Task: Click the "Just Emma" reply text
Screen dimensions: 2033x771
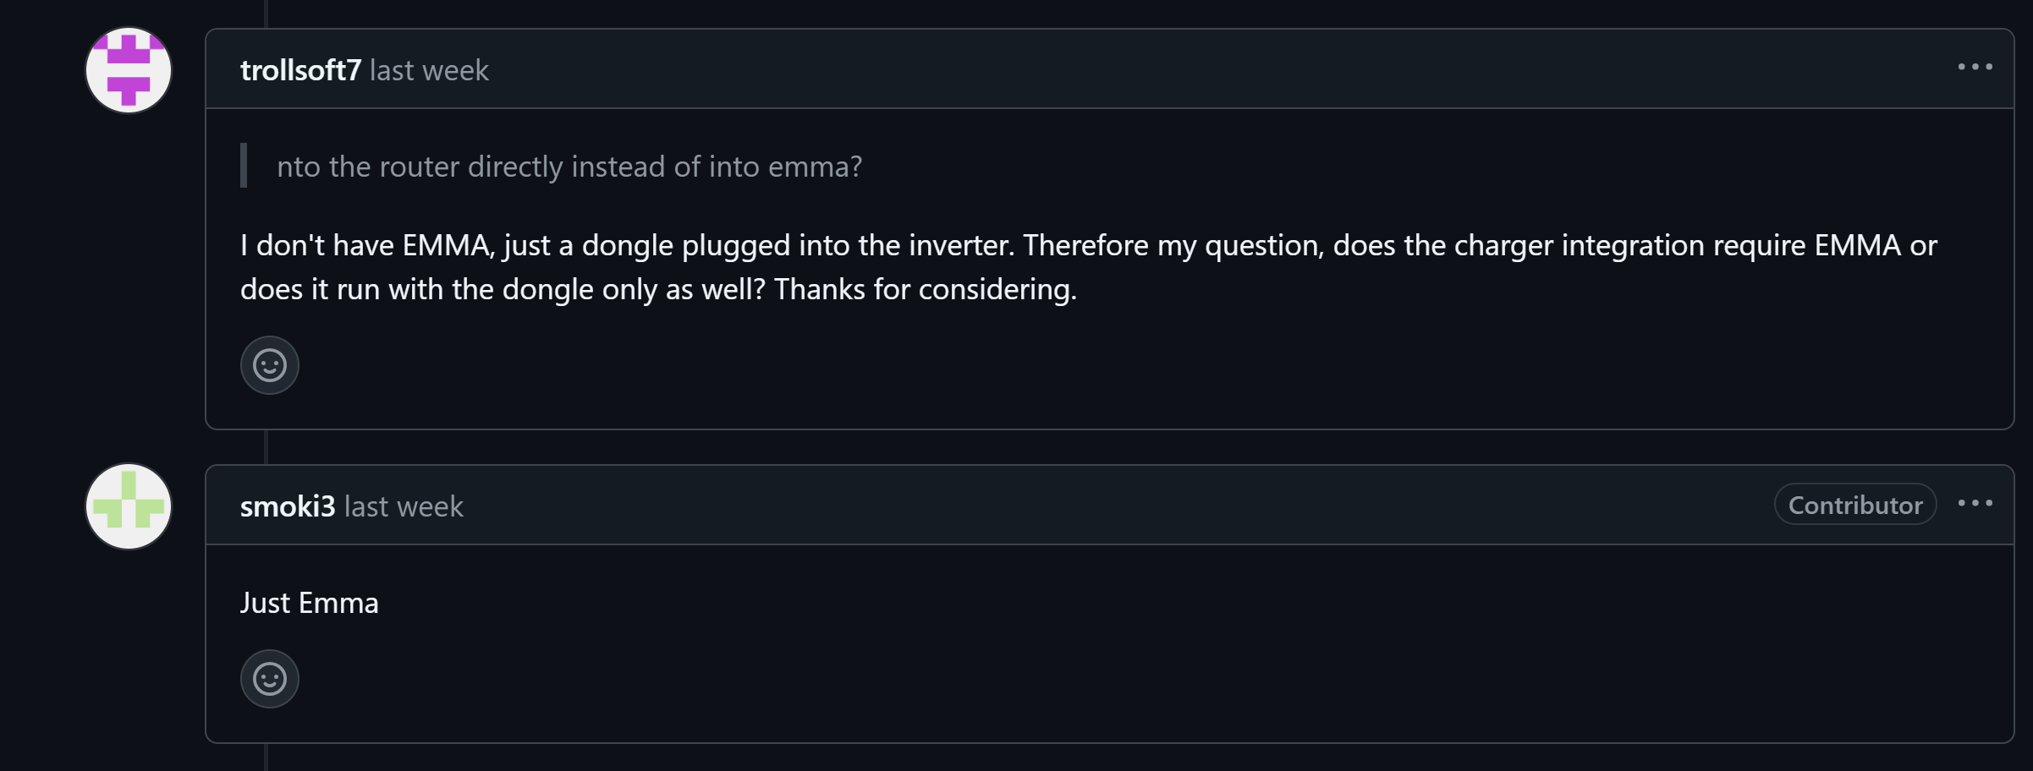Action: point(310,603)
